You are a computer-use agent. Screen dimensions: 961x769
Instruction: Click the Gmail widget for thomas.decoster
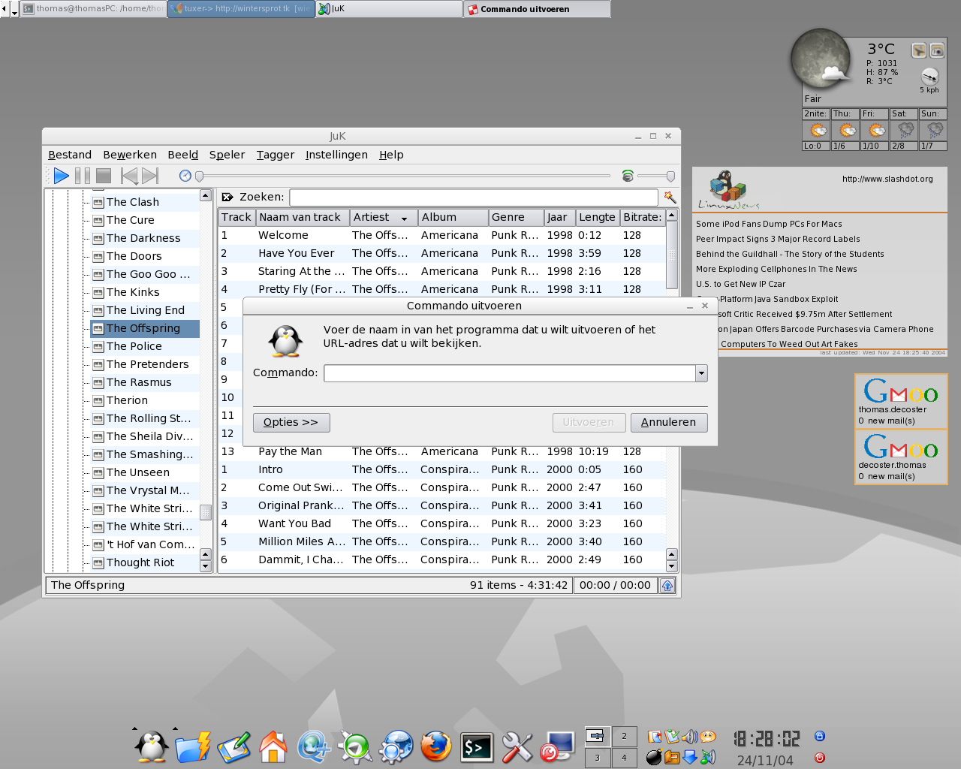click(901, 401)
